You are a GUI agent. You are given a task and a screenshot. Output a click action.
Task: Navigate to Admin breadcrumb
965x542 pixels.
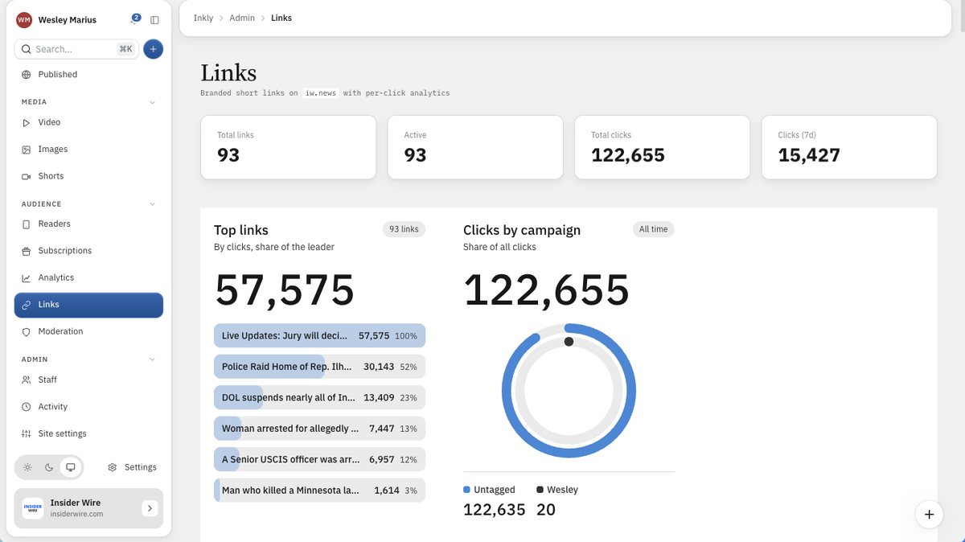point(242,18)
